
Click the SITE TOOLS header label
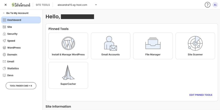point(43,5)
